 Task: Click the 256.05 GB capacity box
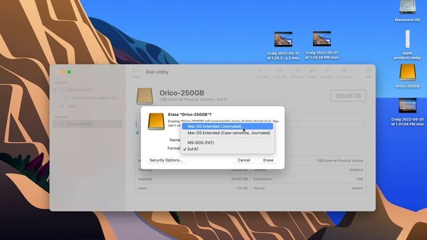(x=348, y=96)
